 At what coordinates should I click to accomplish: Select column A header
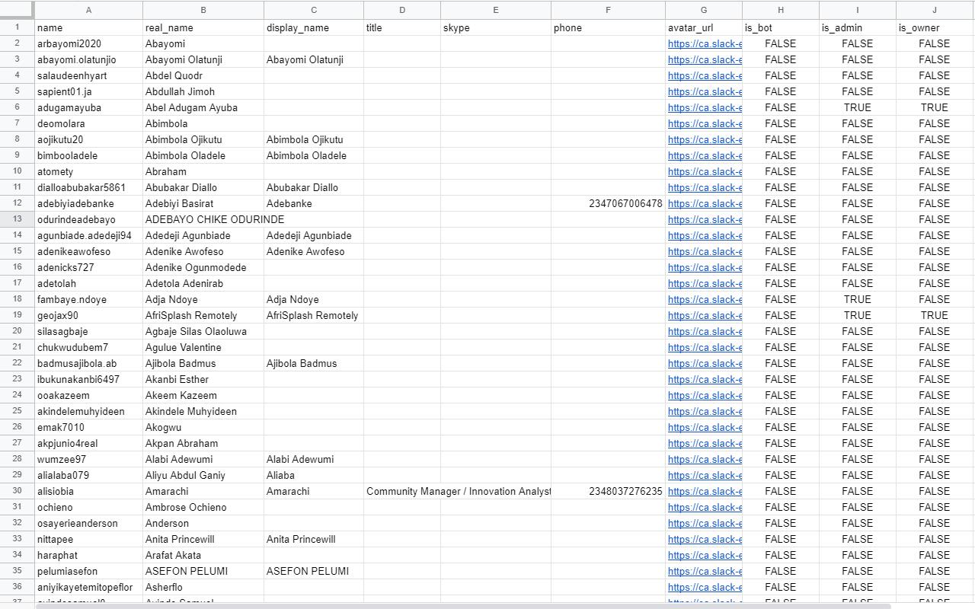88,10
